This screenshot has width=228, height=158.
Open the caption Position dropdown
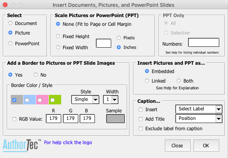coord(199,119)
